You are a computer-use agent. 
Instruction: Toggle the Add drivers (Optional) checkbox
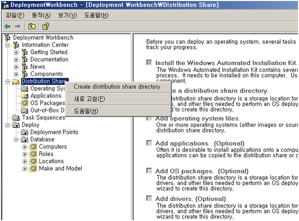point(149,198)
